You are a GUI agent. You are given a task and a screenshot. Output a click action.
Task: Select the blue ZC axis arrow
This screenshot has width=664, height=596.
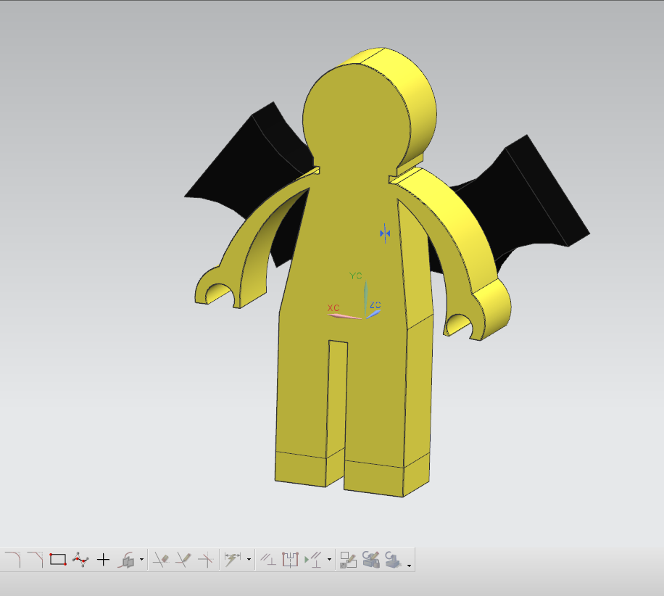coord(373,314)
